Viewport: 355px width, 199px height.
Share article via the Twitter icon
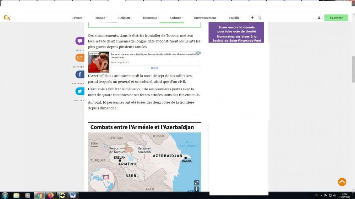(x=80, y=91)
